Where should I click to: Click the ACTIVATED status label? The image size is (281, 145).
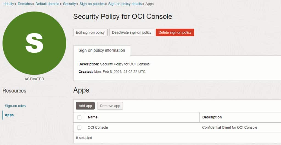(x=34, y=79)
